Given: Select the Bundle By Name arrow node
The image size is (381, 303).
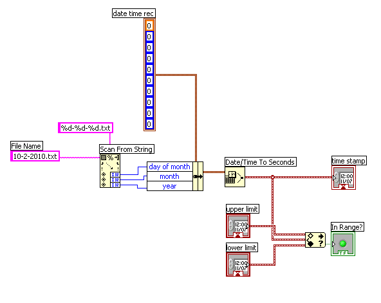Looking at the screenshot, I should click(198, 176).
